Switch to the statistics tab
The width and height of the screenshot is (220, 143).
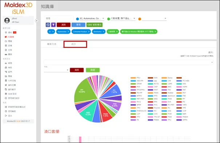tap(75, 44)
